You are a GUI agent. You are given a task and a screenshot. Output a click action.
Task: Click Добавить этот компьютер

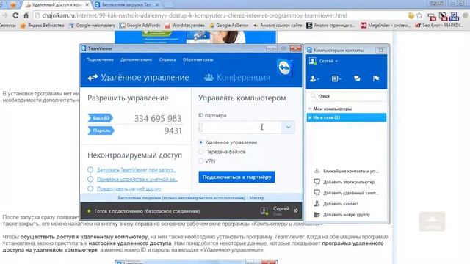(349, 182)
